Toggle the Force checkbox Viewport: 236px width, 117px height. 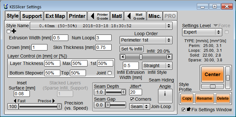[x=227, y=32]
